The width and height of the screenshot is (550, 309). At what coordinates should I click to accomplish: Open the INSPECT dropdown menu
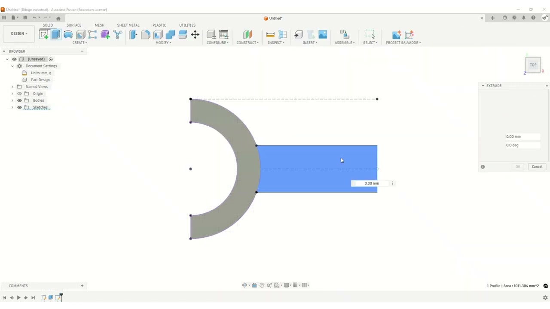(x=276, y=42)
